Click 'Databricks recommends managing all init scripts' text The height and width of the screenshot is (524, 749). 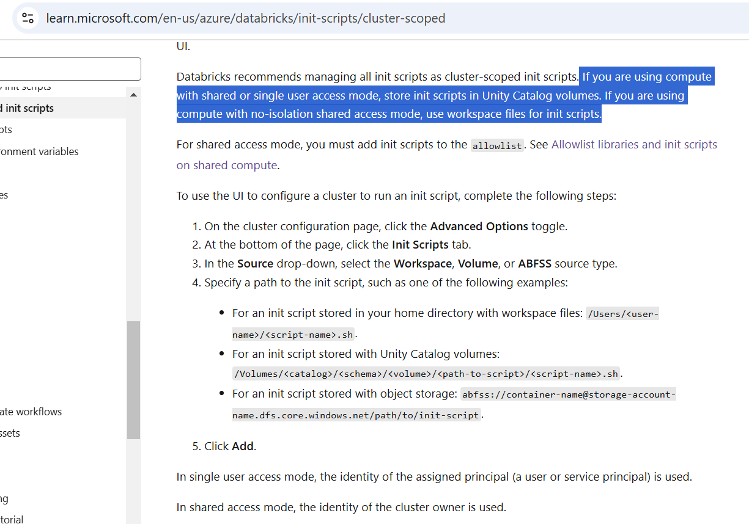[377, 77]
